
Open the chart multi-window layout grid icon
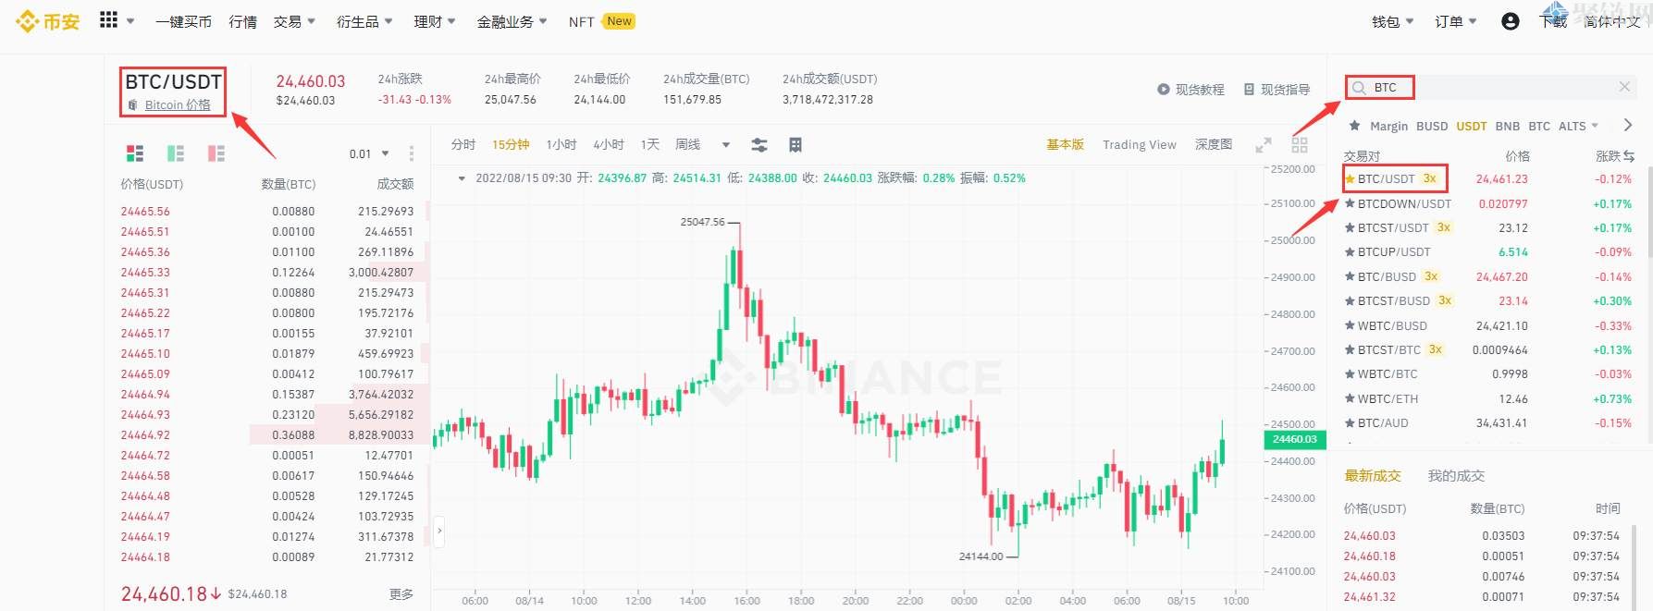(1300, 145)
